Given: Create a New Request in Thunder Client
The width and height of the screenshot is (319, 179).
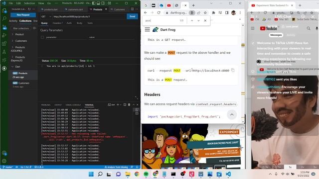Looking at the screenshot, I should tap(23, 15).
